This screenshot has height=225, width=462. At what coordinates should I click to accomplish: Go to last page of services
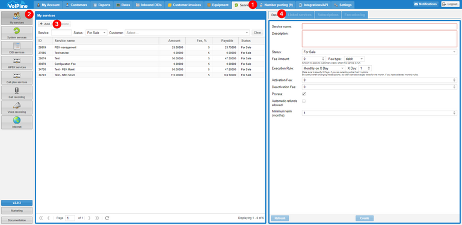click(97, 218)
